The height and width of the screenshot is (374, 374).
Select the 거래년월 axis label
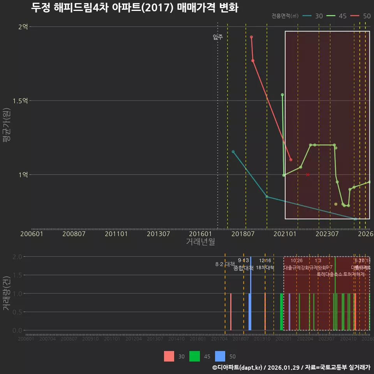pyautogui.click(x=200, y=242)
